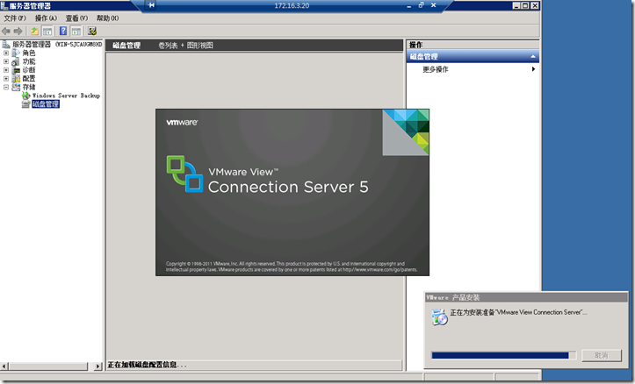Click the installer disc icon in VMware dialog

coord(439,316)
